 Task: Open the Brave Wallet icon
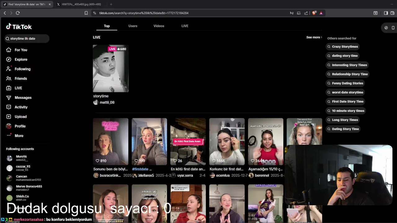point(393,13)
